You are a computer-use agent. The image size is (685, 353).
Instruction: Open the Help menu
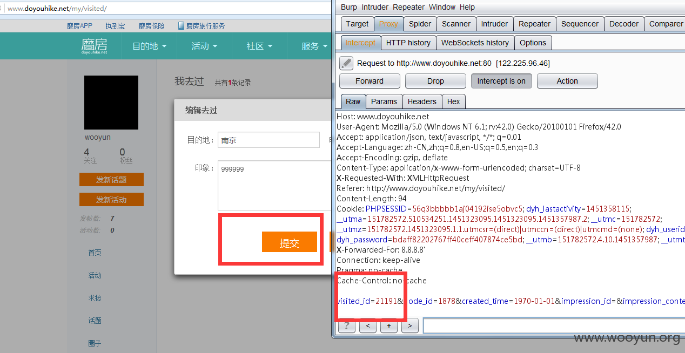pyautogui.click(x=467, y=7)
